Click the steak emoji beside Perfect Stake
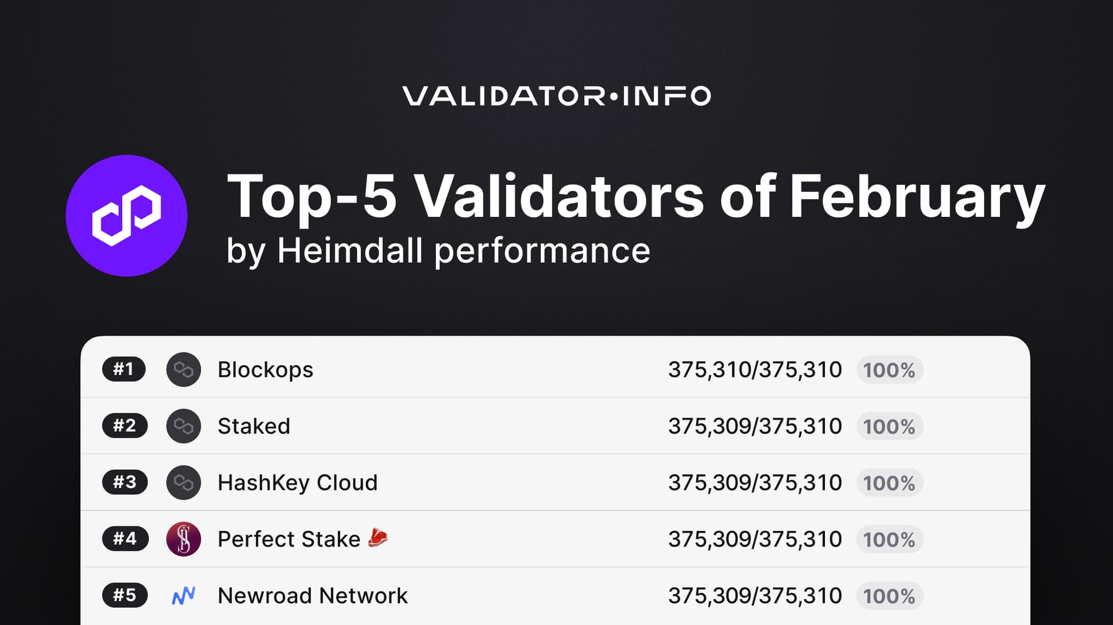 point(378,537)
